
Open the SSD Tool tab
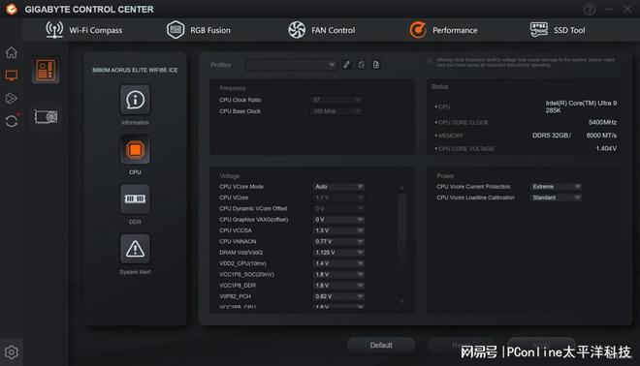pos(558,30)
